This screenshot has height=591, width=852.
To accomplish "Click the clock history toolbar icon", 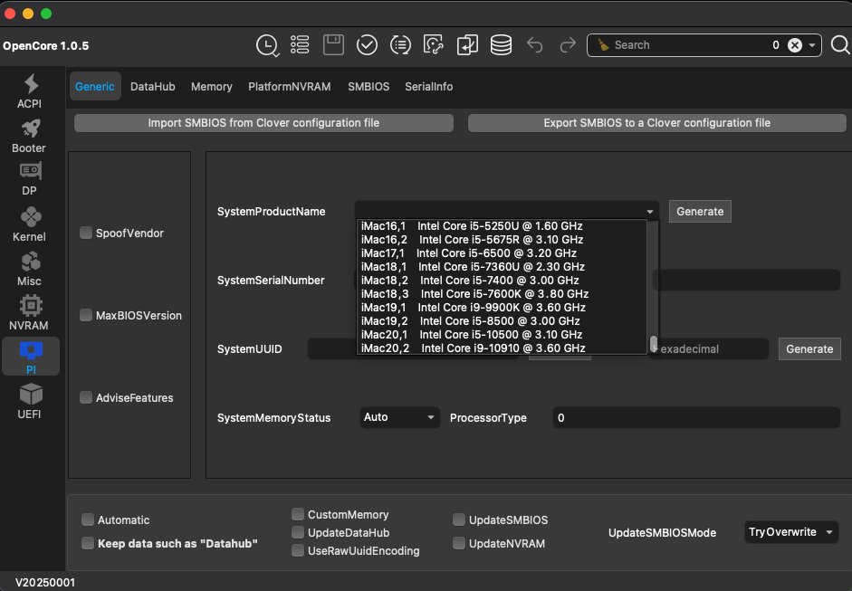I will (x=267, y=45).
